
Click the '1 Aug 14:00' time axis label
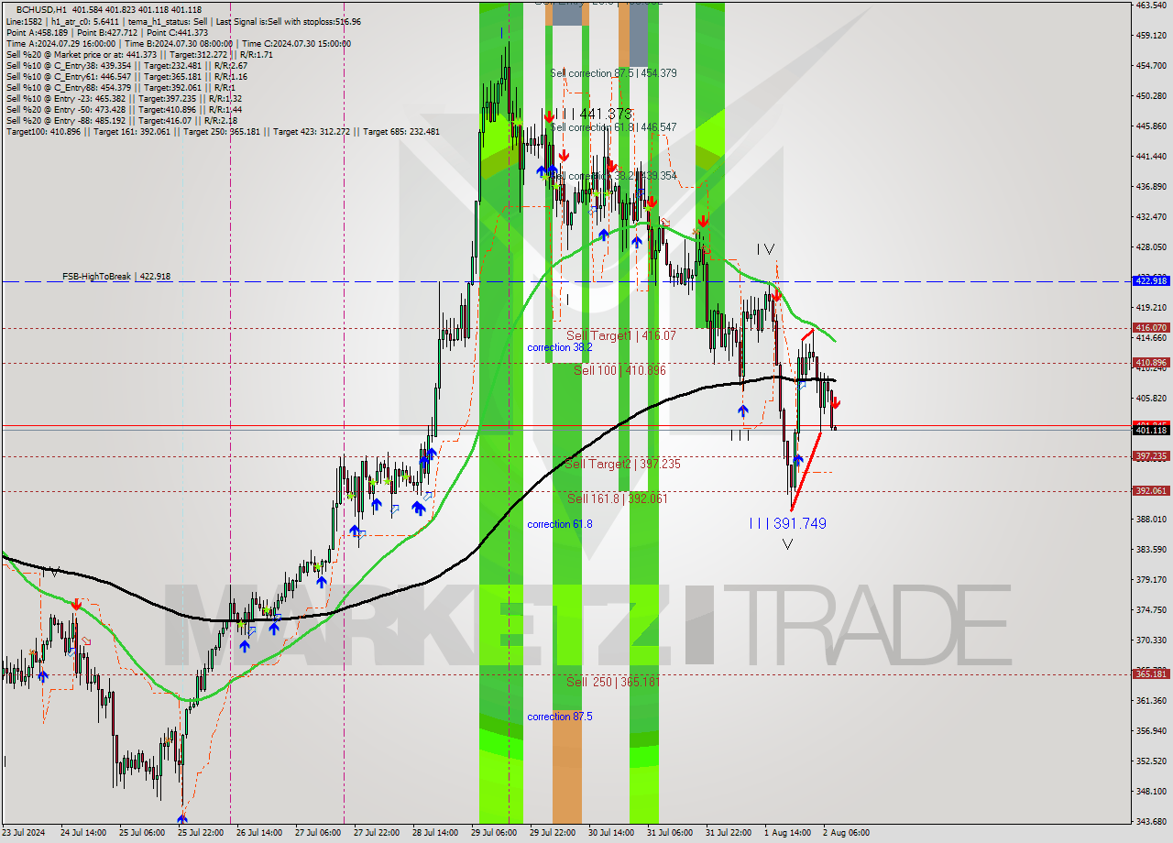click(787, 833)
